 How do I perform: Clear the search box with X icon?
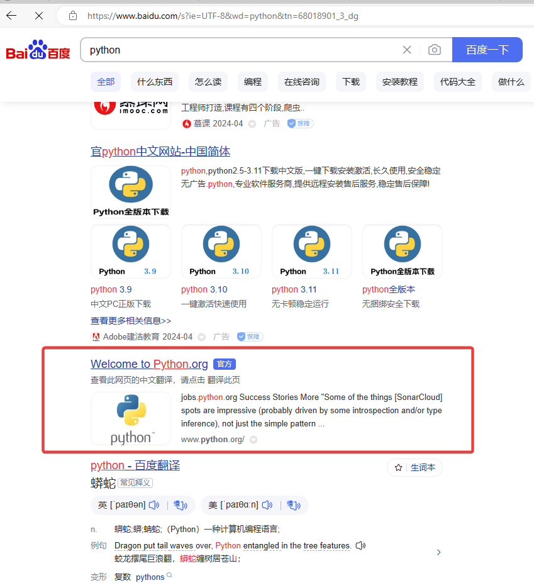[x=407, y=50]
